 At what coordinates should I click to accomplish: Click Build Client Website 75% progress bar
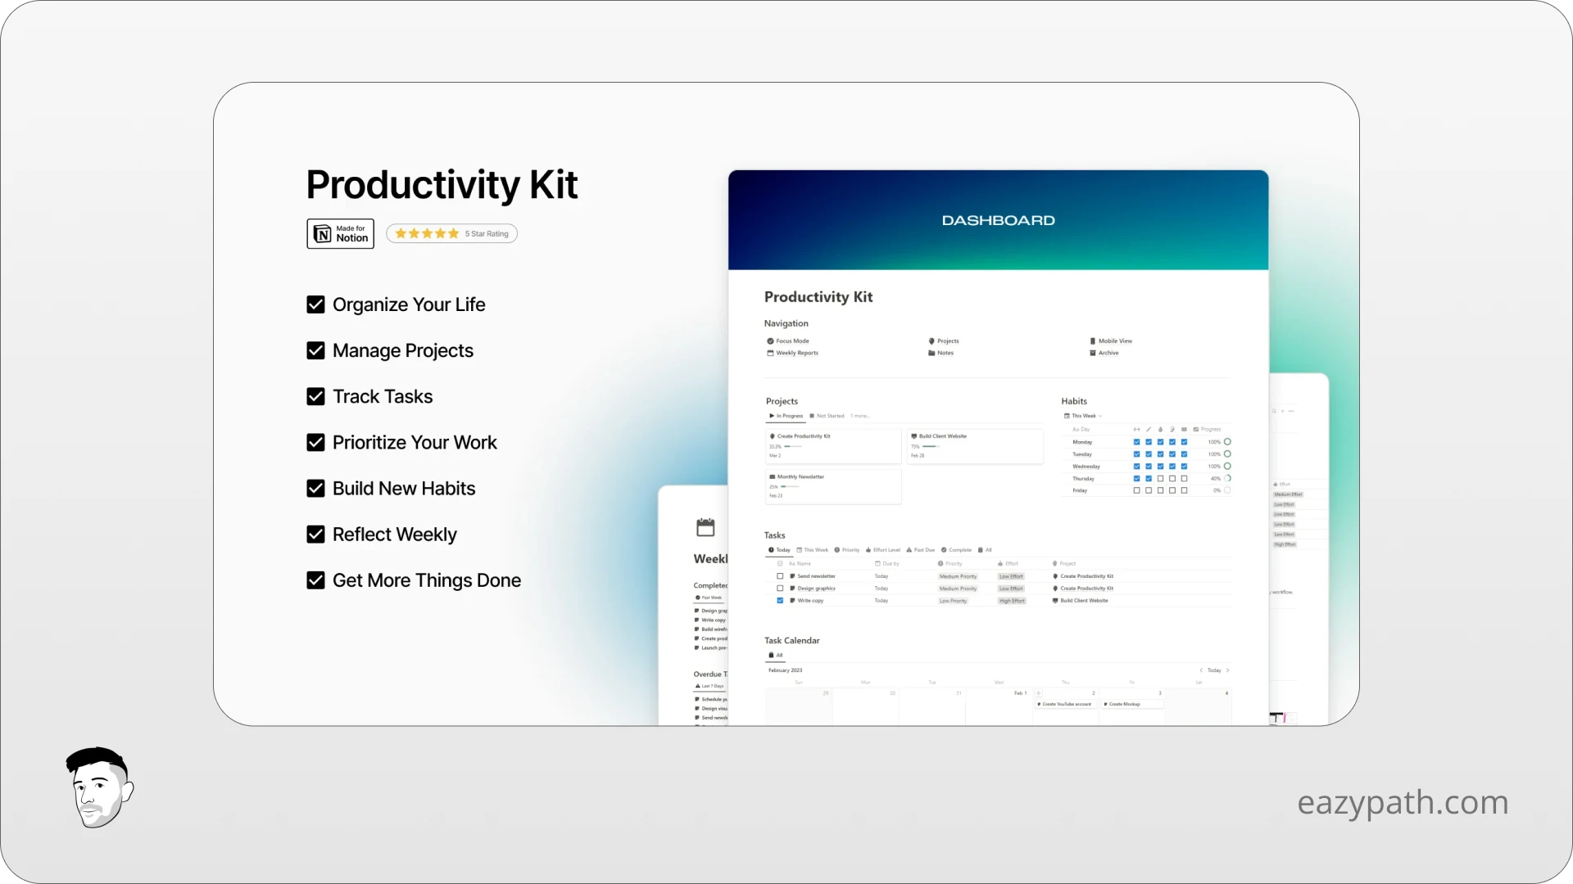930,446
